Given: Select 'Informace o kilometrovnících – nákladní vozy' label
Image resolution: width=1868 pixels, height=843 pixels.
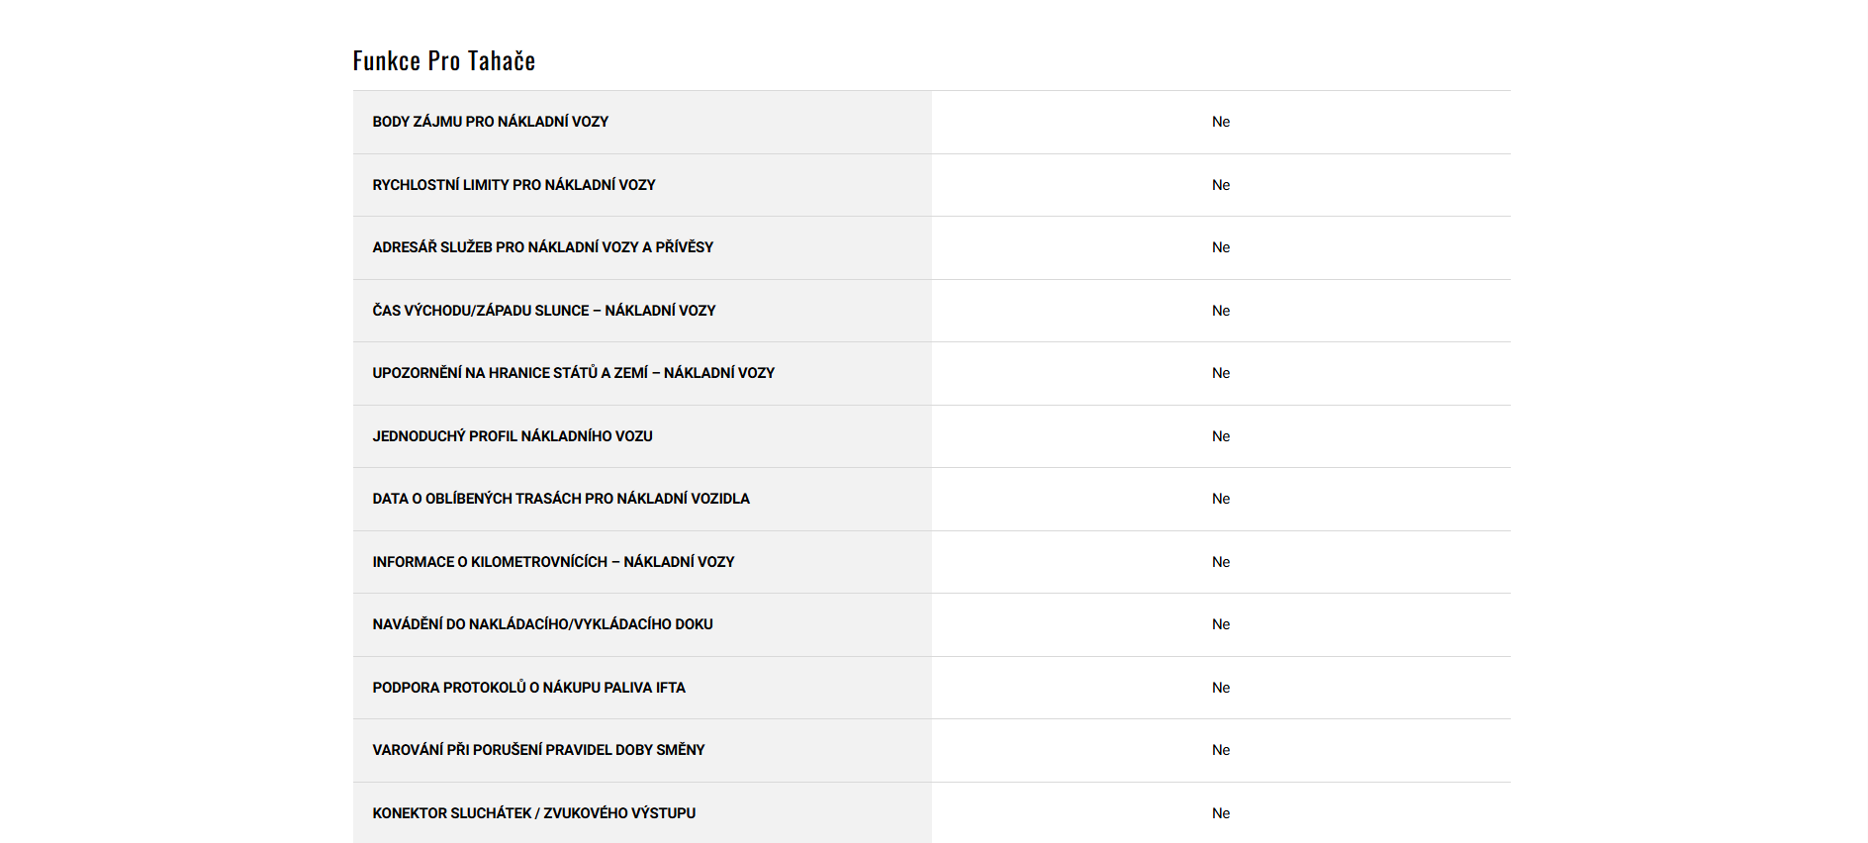Looking at the screenshot, I should pyautogui.click(x=553, y=562).
